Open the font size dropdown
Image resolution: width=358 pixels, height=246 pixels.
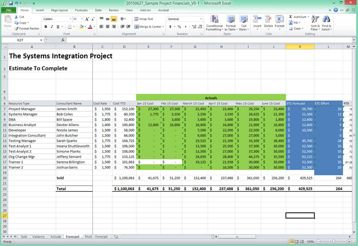coord(82,19)
